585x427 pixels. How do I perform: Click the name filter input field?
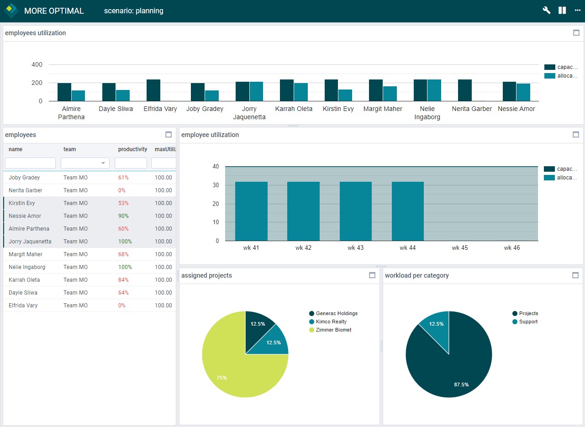click(x=30, y=163)
